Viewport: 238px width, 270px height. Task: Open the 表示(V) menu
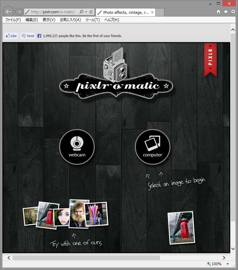tap(49, 20)
